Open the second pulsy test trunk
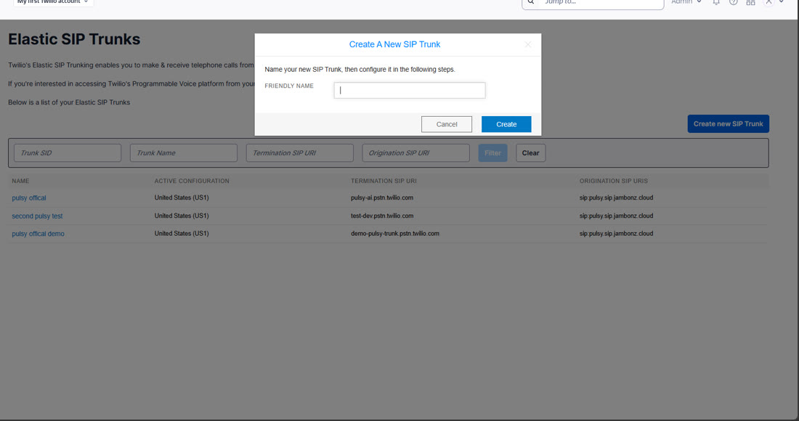This screenshot has width=799, height=421. [37, 216]
